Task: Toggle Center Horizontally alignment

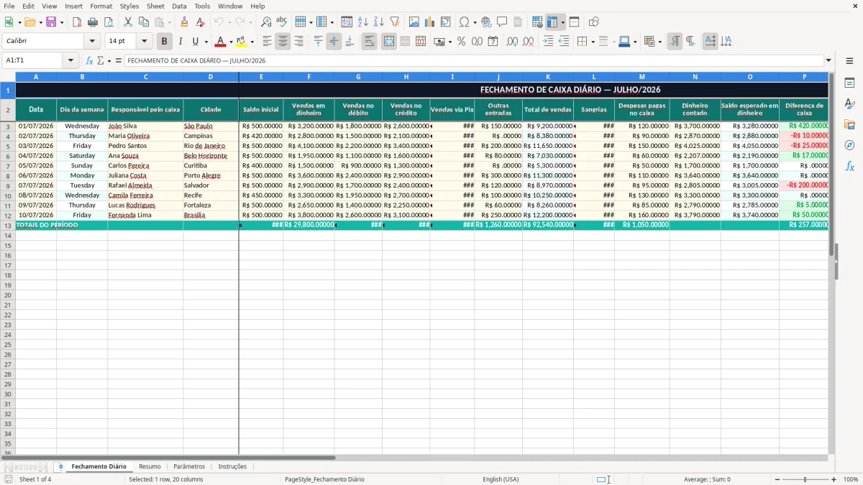Action: 283,42
